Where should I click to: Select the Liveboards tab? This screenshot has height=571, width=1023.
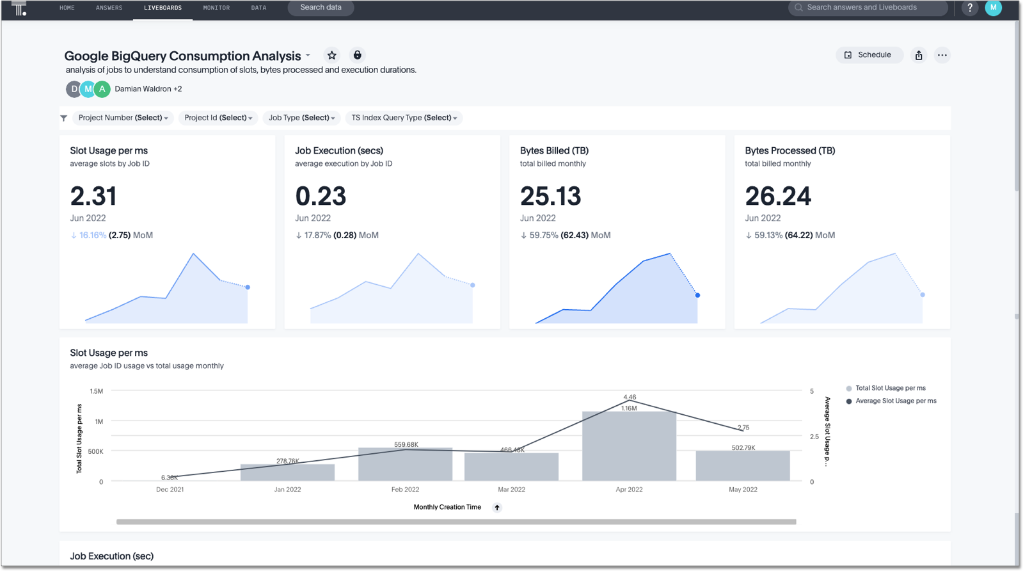[163, 8]
